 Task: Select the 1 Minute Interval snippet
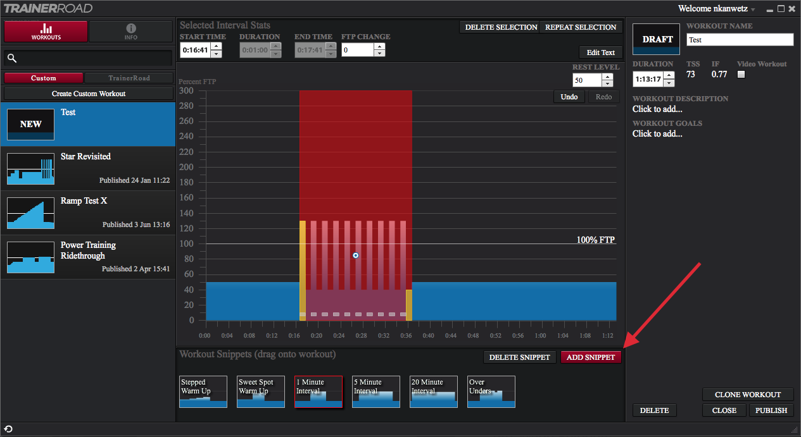[x=319, y=391]
